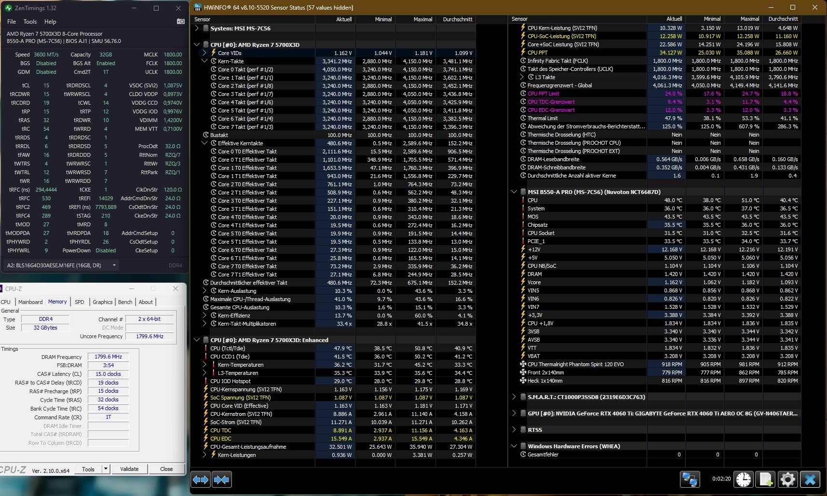Expand the Kern-Temperaturen row
Image resolution: width=827 pixels, height=496 pixels.
(x=204, y=365)
